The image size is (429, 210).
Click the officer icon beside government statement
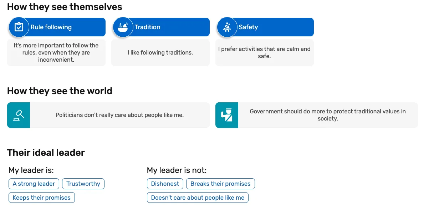pos(227,115)
